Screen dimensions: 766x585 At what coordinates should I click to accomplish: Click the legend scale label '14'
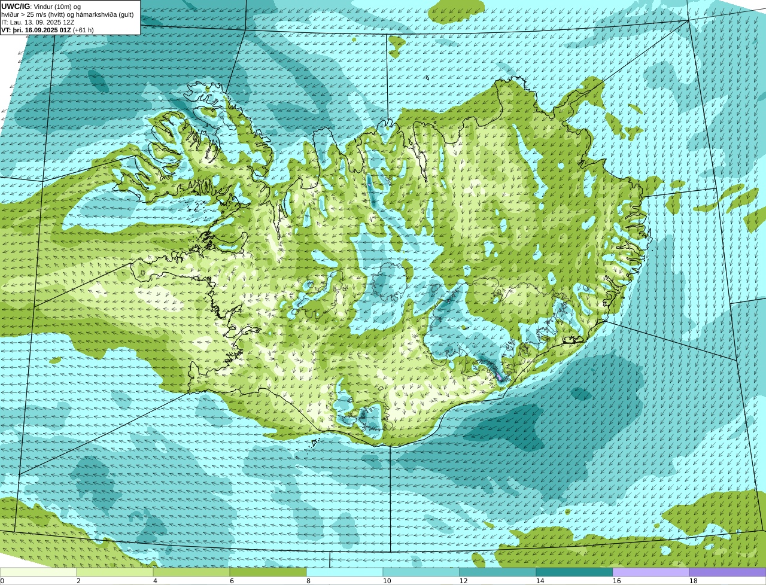tap(540, 581)
